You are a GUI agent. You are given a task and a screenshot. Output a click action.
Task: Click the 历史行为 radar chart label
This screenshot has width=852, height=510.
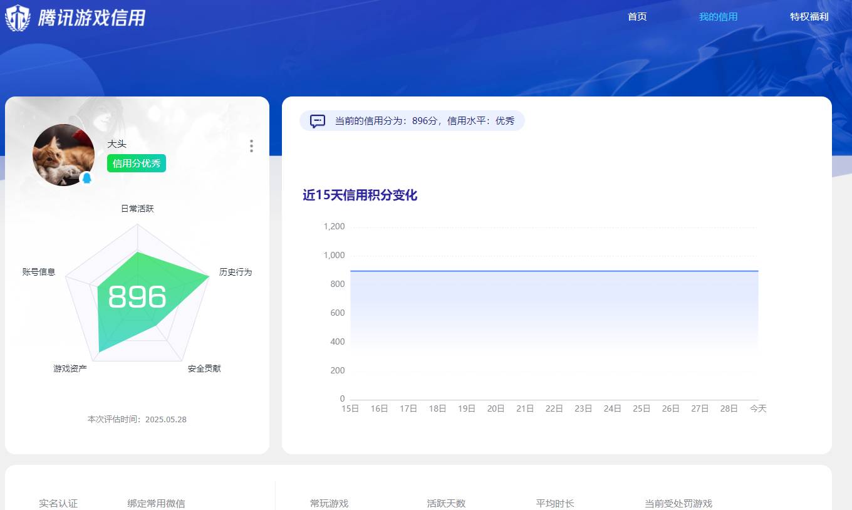pyautogui.click(x=235, y=273)
